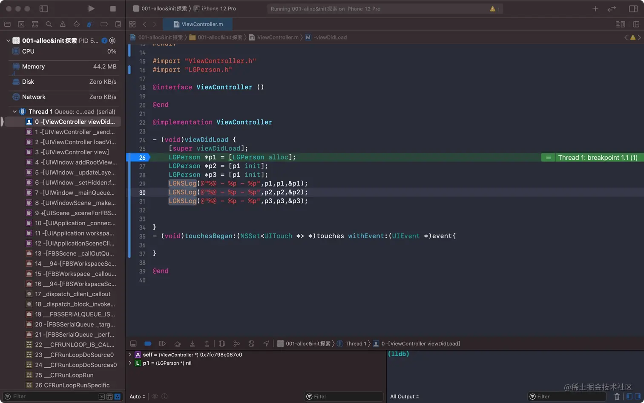Open ViewController.m in jump bar path
This screenshot has height=403, width=644.
click(x=274, y=37)
